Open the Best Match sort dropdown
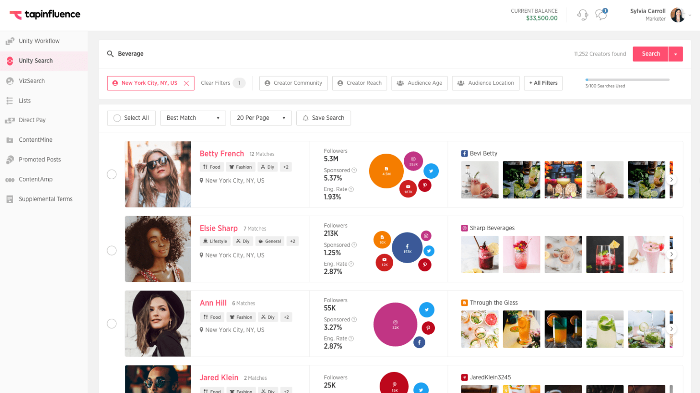Screen dimensions: 700x393 (192, 118)
